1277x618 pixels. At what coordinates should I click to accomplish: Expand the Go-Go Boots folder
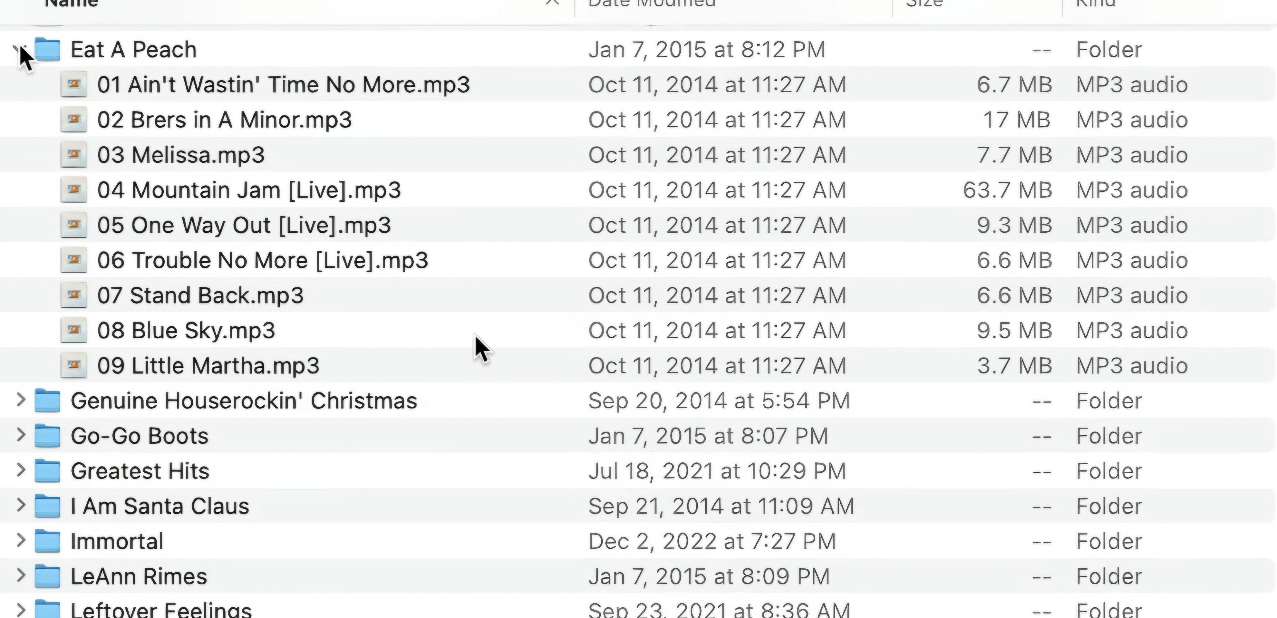20,435
